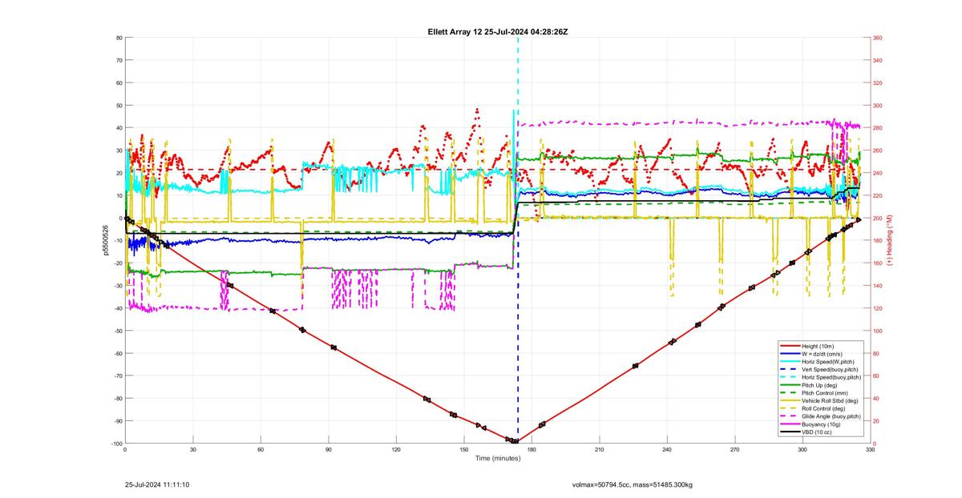Click the red Height line sample in legend
Screen dimensions: 962x498
click(790, 345)
